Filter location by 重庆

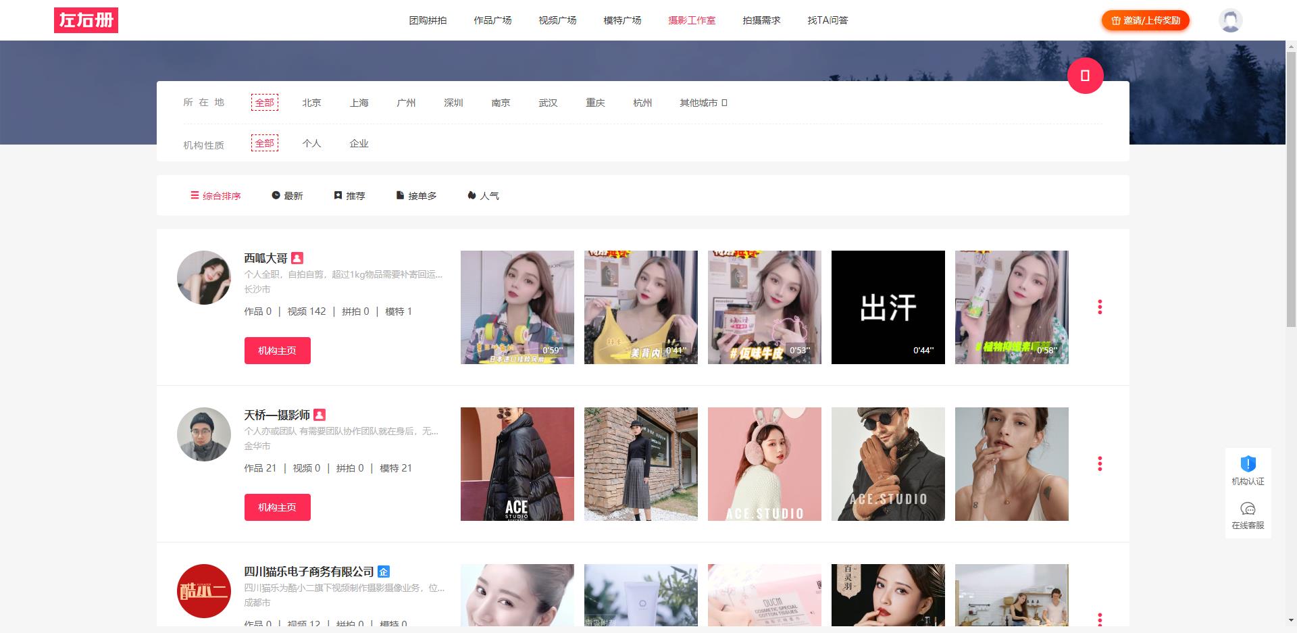[595, 103]
